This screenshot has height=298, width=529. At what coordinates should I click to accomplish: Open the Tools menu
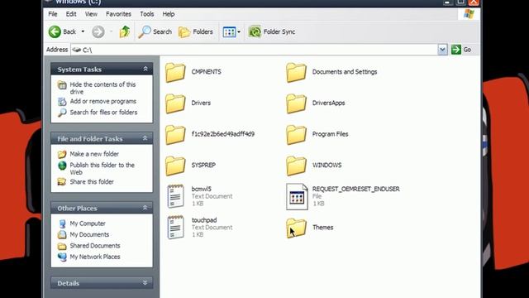pyautogui.click(x=147, y=14)
